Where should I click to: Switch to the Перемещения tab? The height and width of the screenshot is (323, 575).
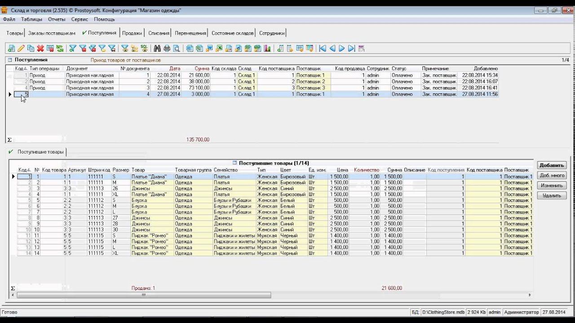point(190,33)
